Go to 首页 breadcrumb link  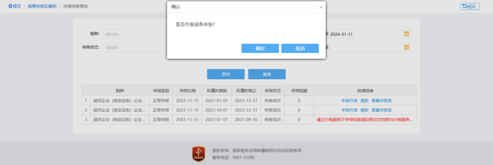click(17, 6)
